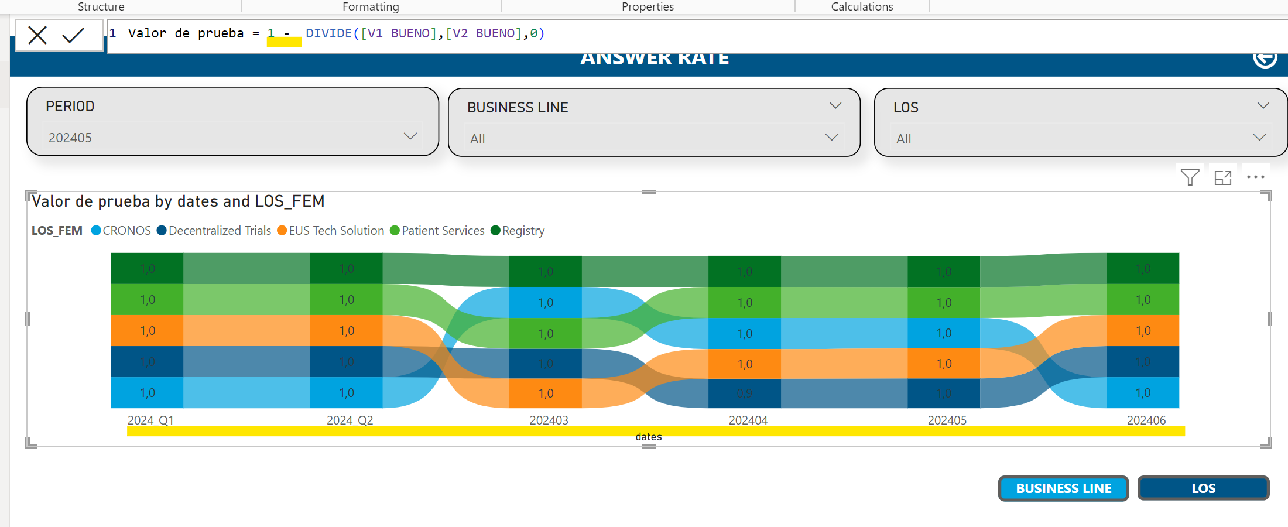Image resolution: width=1288 pixels, height=527 pixels.
Task: Commit the formula with checkmark icon
Action: [73, 35]
